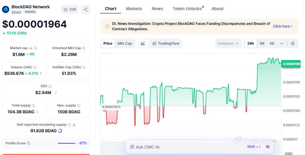The height and width of the screenshot is (155, 305).
Task: Click the 51.93% Vol/Mkt Cap value
Action: pyautogui.click(x=69, y=74)
